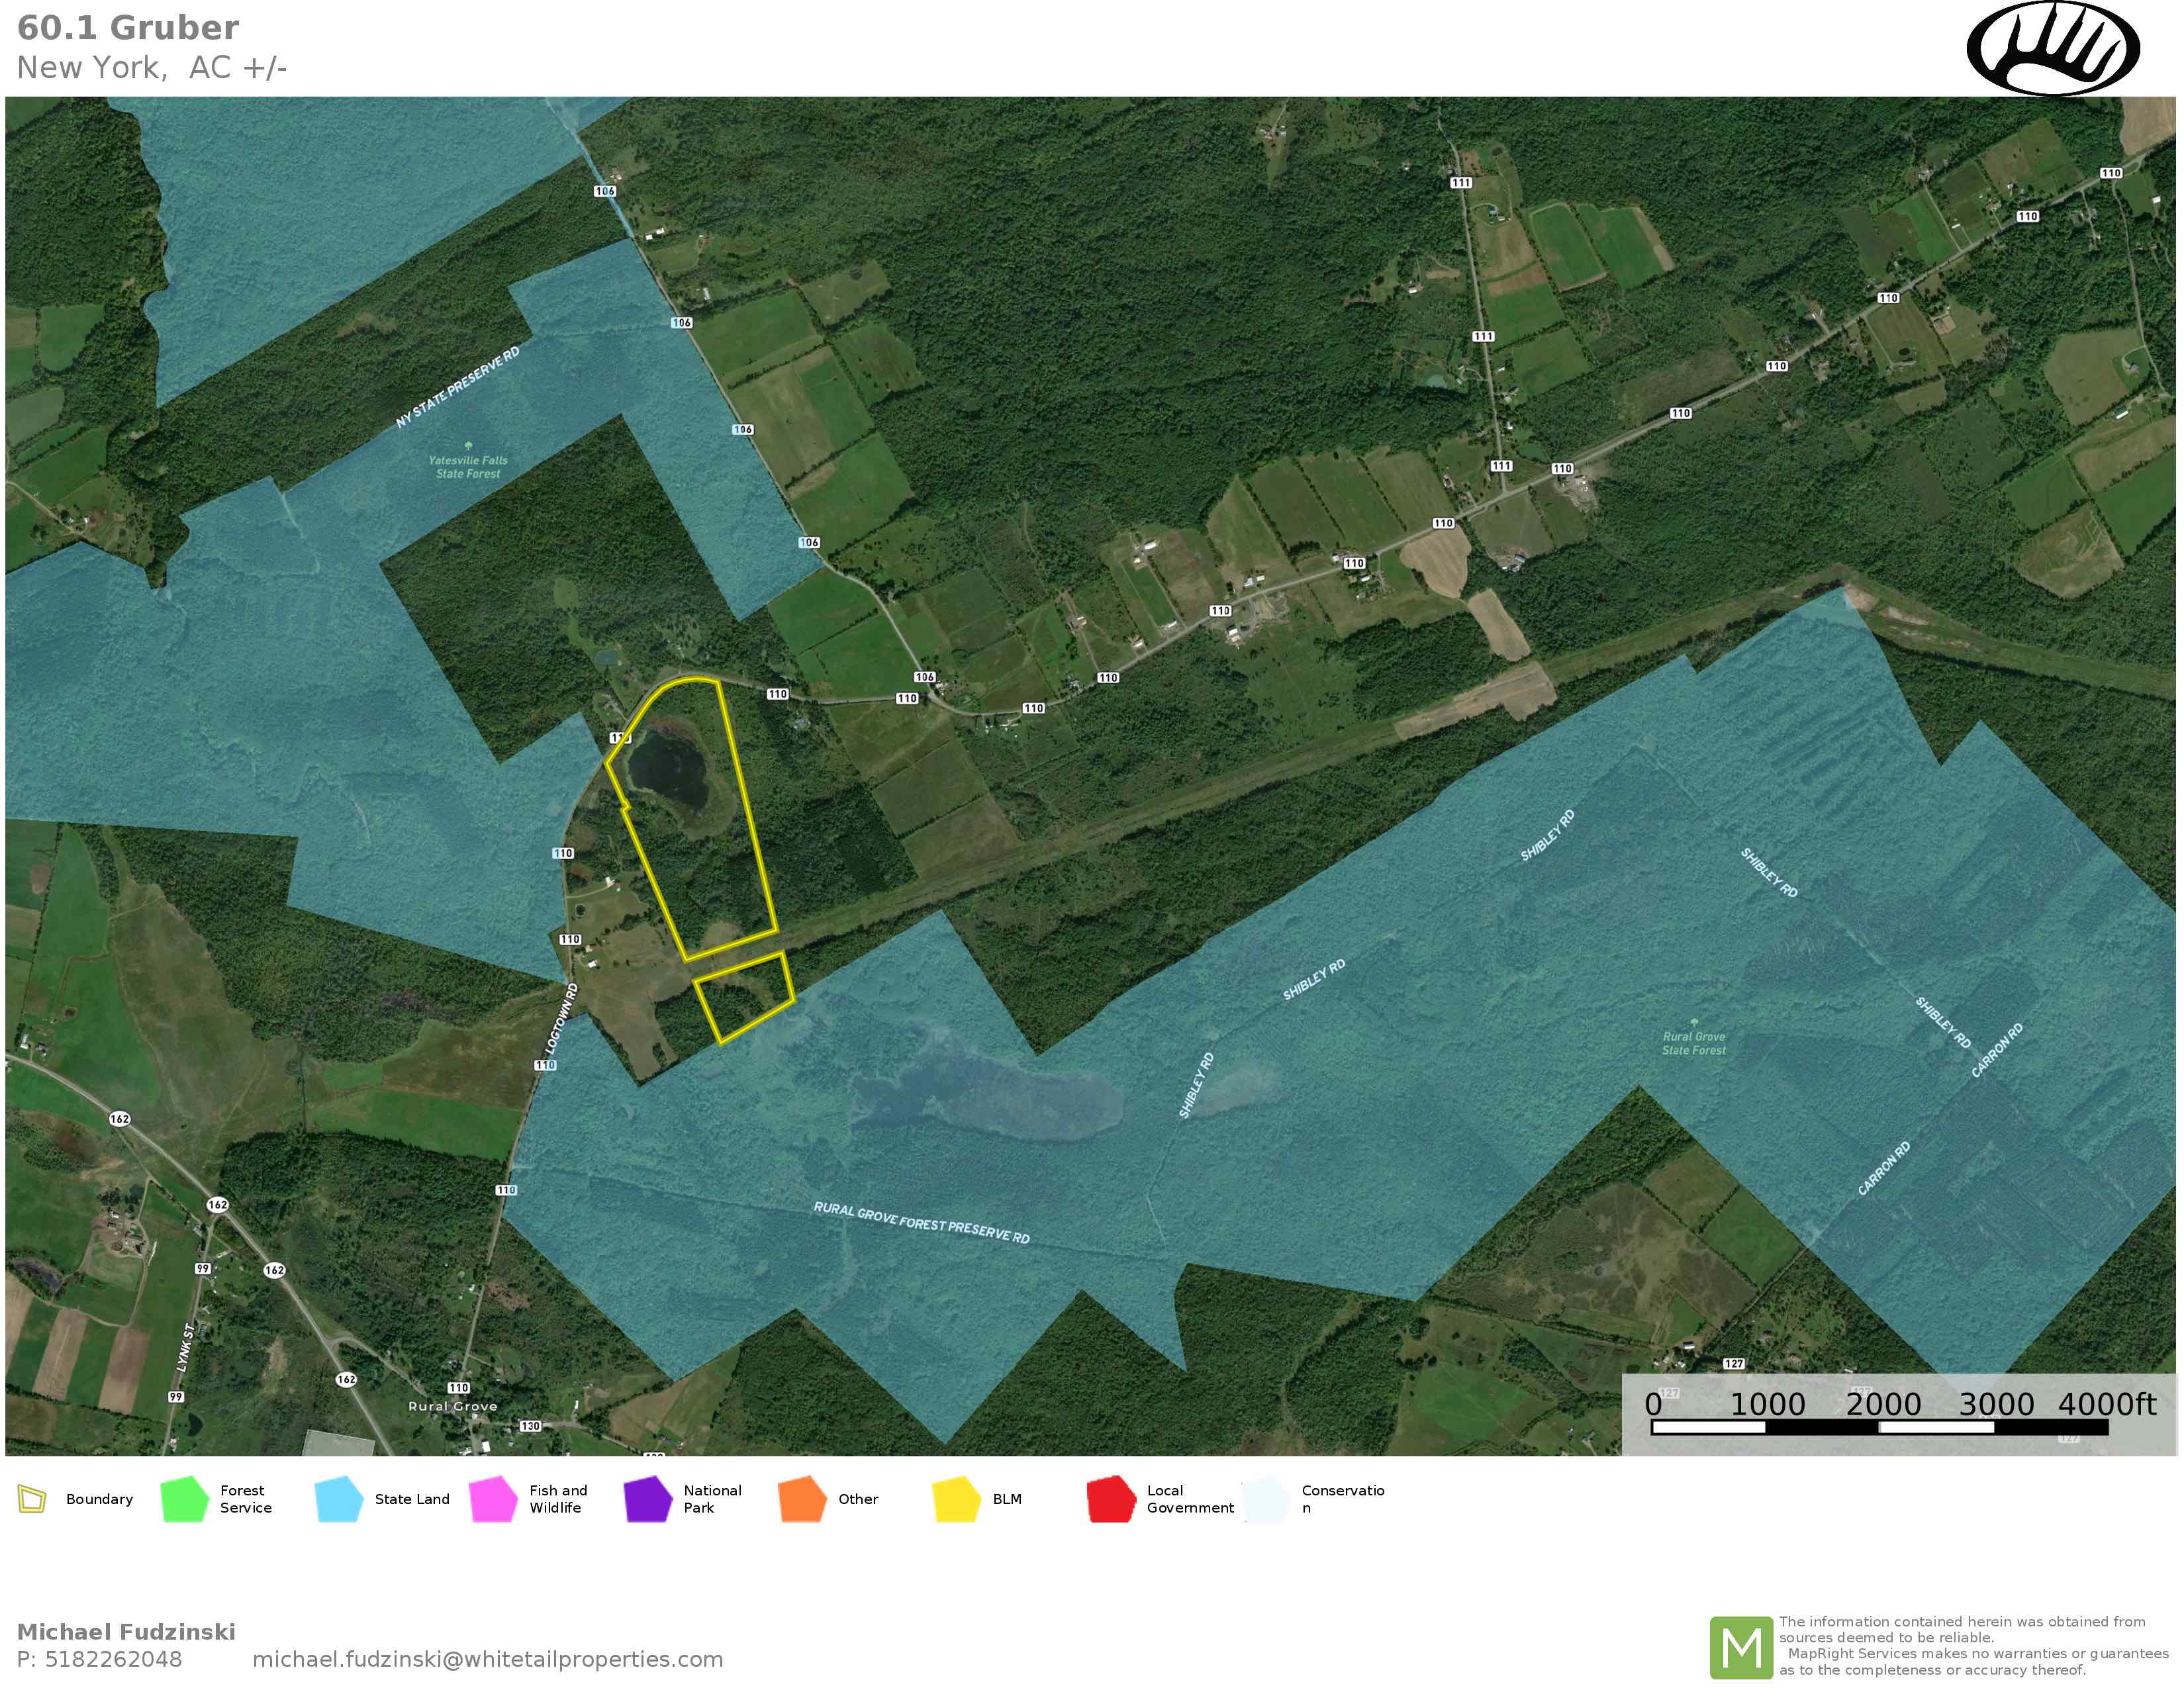Click the pink Fish and Wildlife swatch
Image resolution: width=2184 pixels, height=1688 pixels.
point(493,1499)
